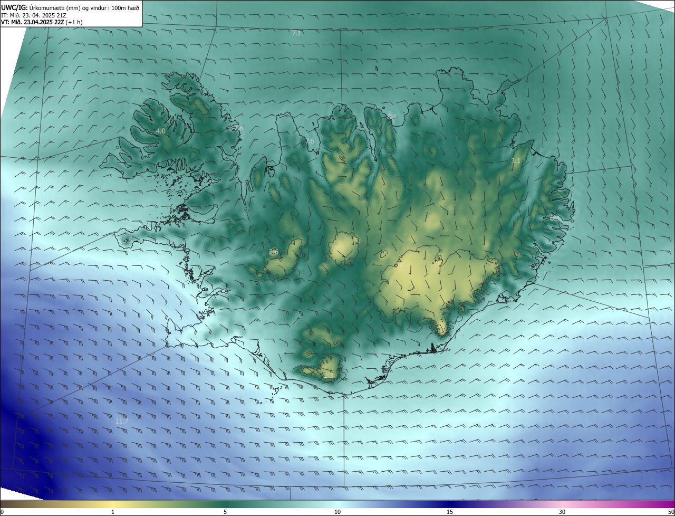Click the 50 label on the color scale

click(x=671, y=512)
